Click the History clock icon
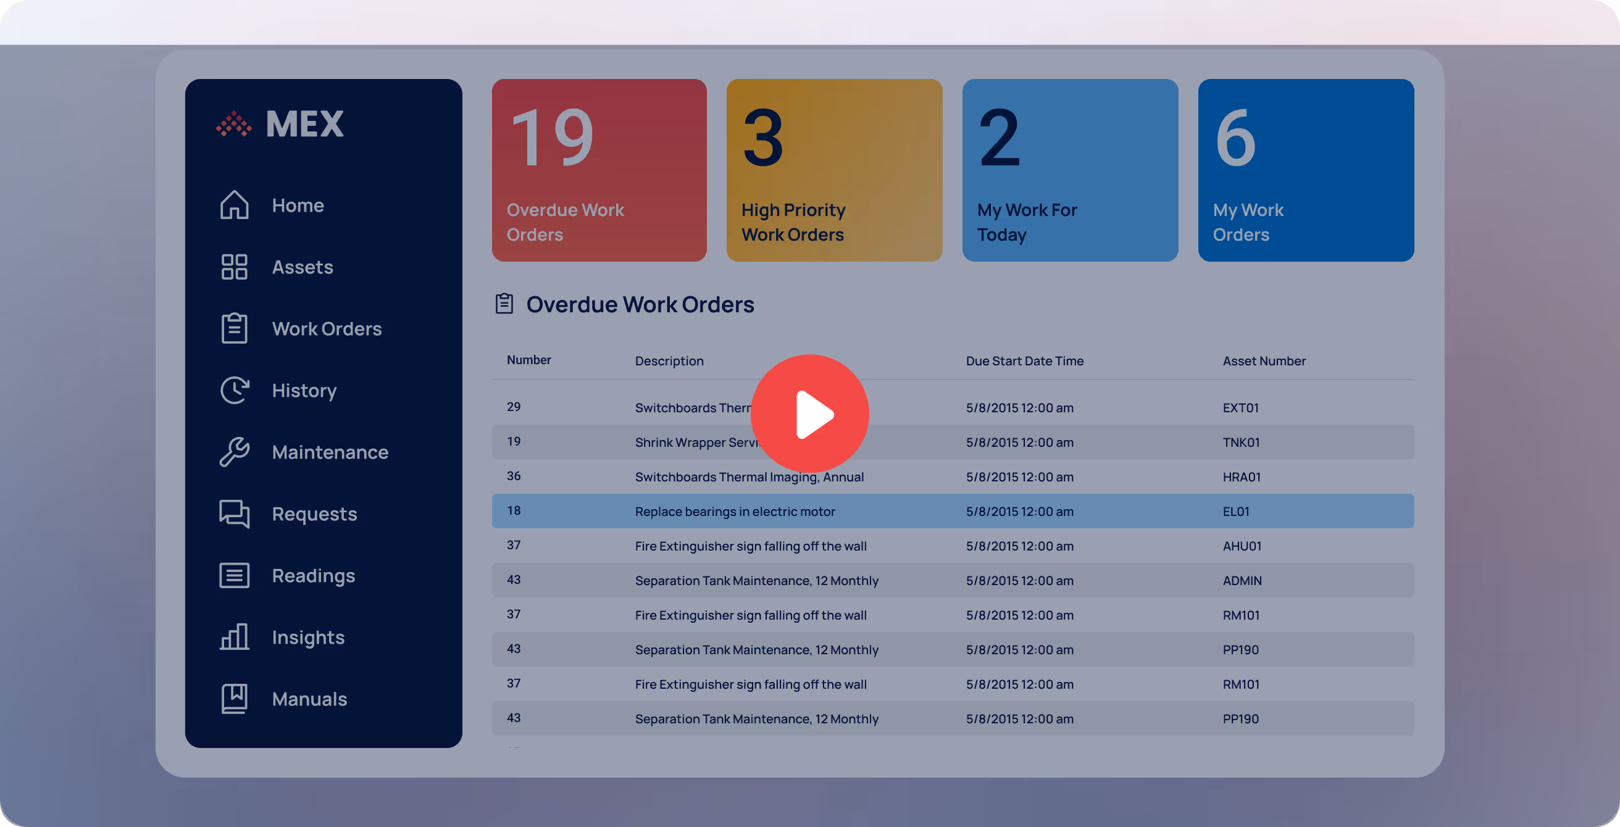This screenshot has height=827, width=1620. point(234,390)
